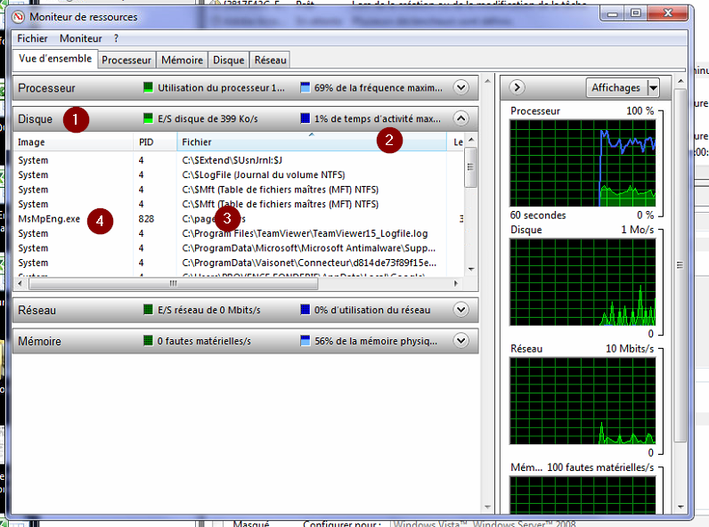The image size is (709, 527).
Task: Click the main pane scroll up arrow
Action: coord(487,81)
